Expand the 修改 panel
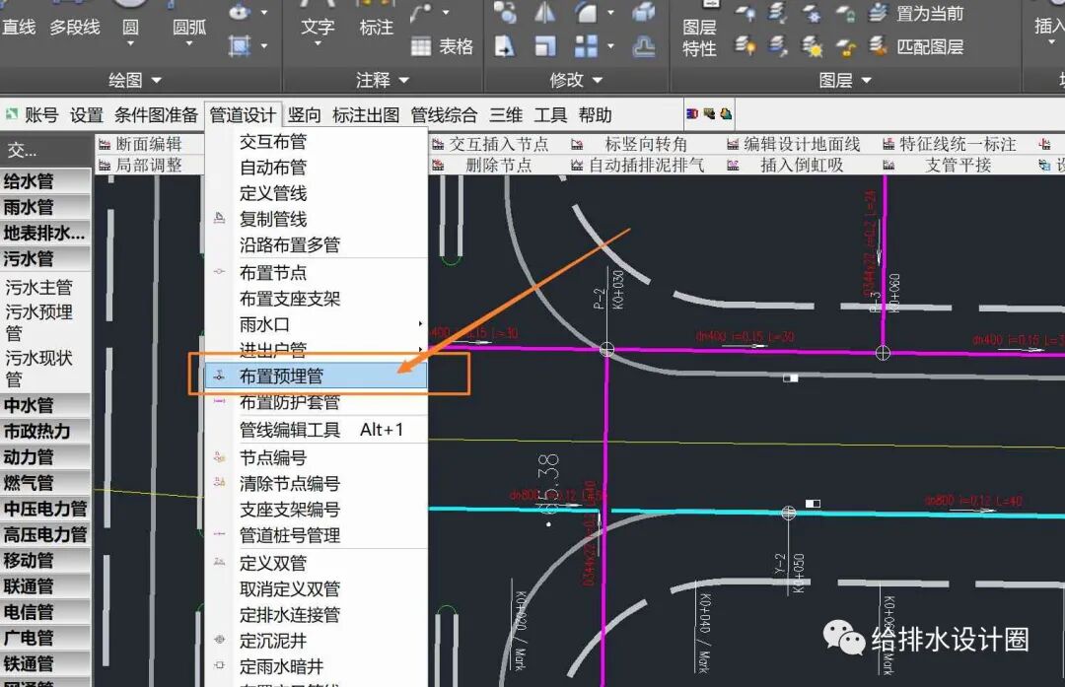 577,80
